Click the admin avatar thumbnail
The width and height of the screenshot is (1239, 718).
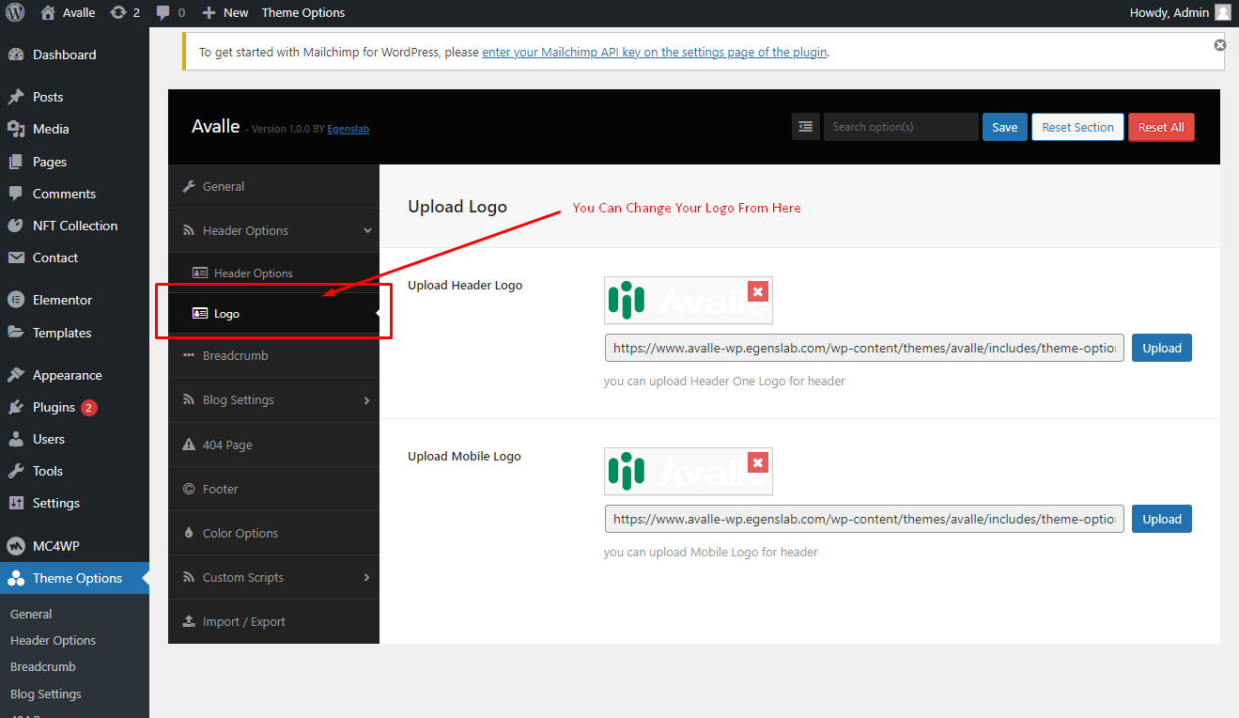[x=1222, y=12]
